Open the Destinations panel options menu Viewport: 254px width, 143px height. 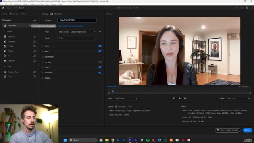pyautogui.click(x=35, y=20)
